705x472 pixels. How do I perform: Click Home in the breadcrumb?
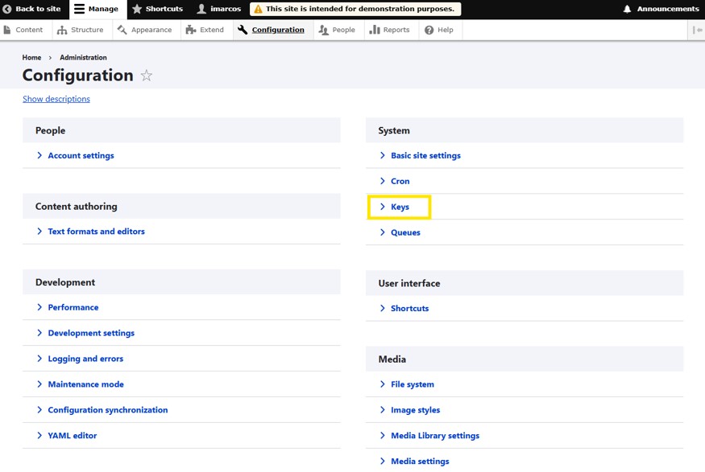click(31, 58)
